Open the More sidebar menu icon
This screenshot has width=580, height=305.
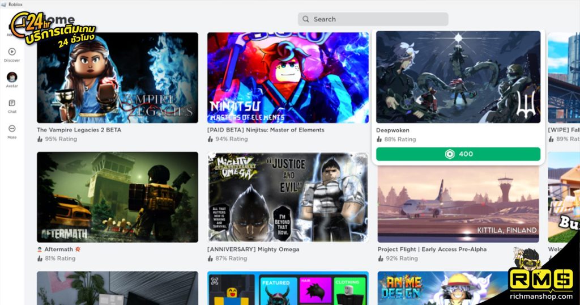(x=12, y=129)
